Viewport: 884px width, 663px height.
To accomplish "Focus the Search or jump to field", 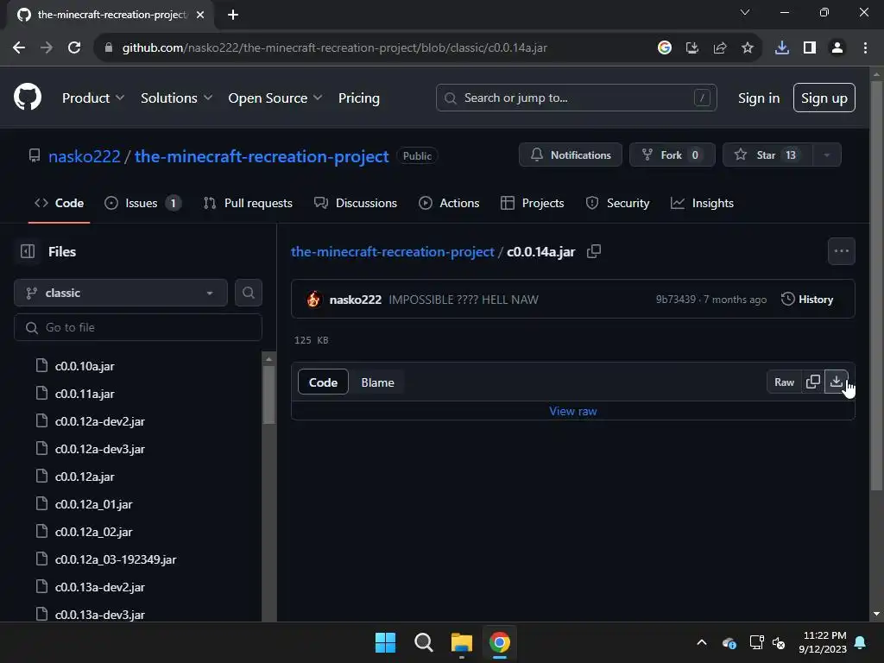I will coord(576,98).
